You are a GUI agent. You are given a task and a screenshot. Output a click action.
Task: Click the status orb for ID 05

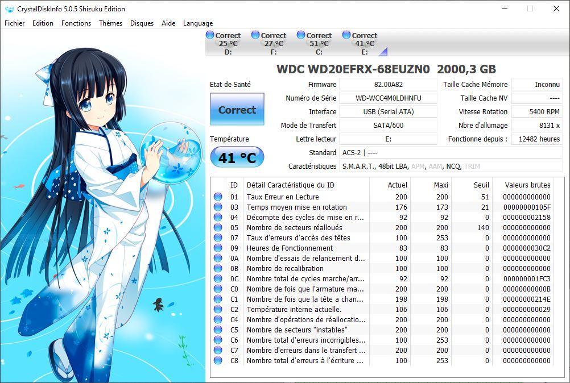(218, 227)
